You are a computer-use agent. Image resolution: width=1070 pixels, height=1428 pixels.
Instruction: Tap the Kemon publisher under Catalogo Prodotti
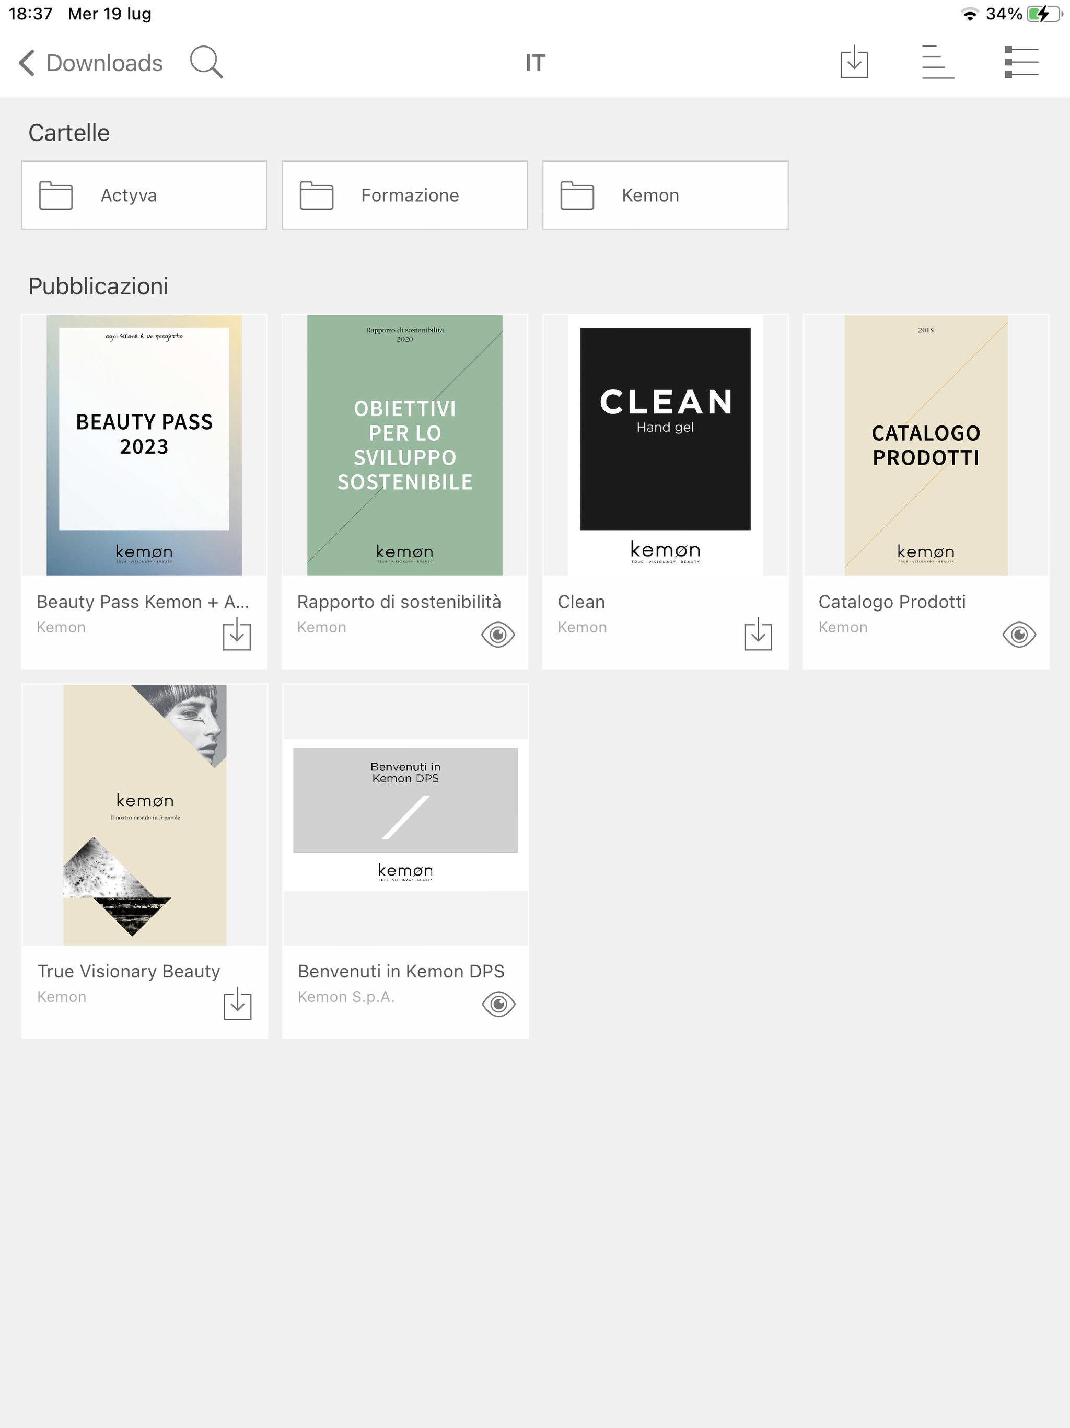[x=843, y=627]
